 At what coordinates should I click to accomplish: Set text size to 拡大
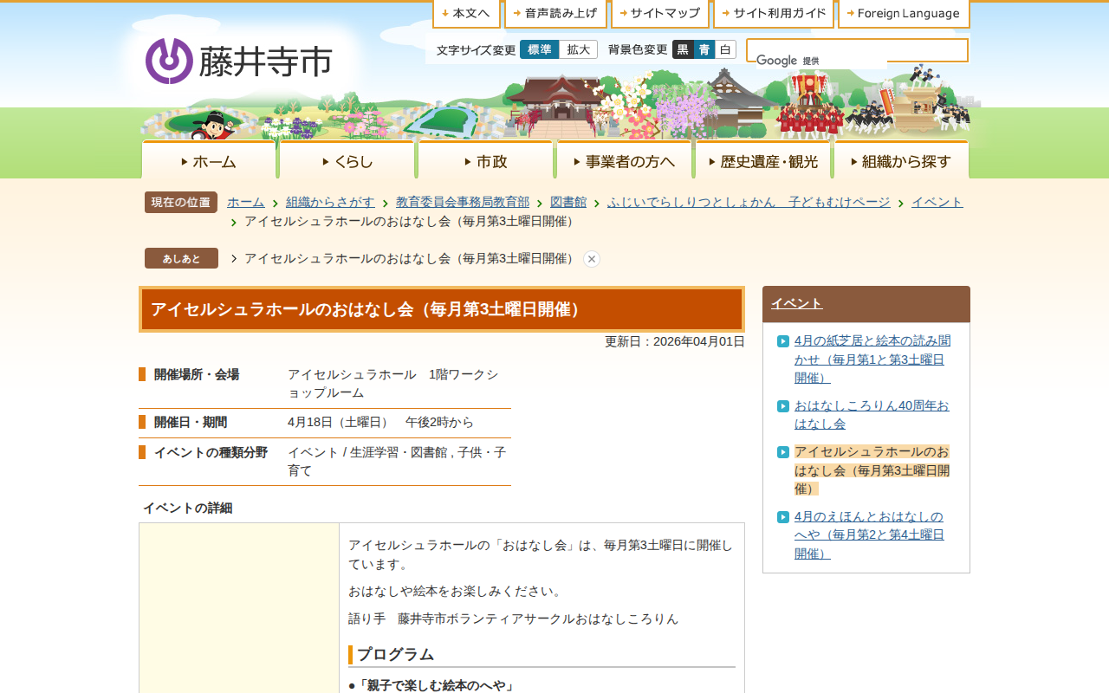tap(578, 49)
